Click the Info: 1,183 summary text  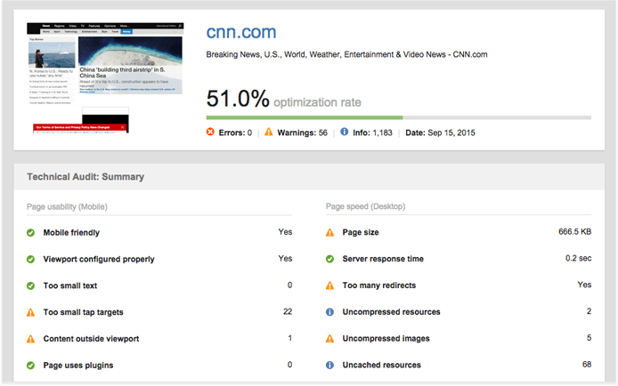tap(372, 133)
